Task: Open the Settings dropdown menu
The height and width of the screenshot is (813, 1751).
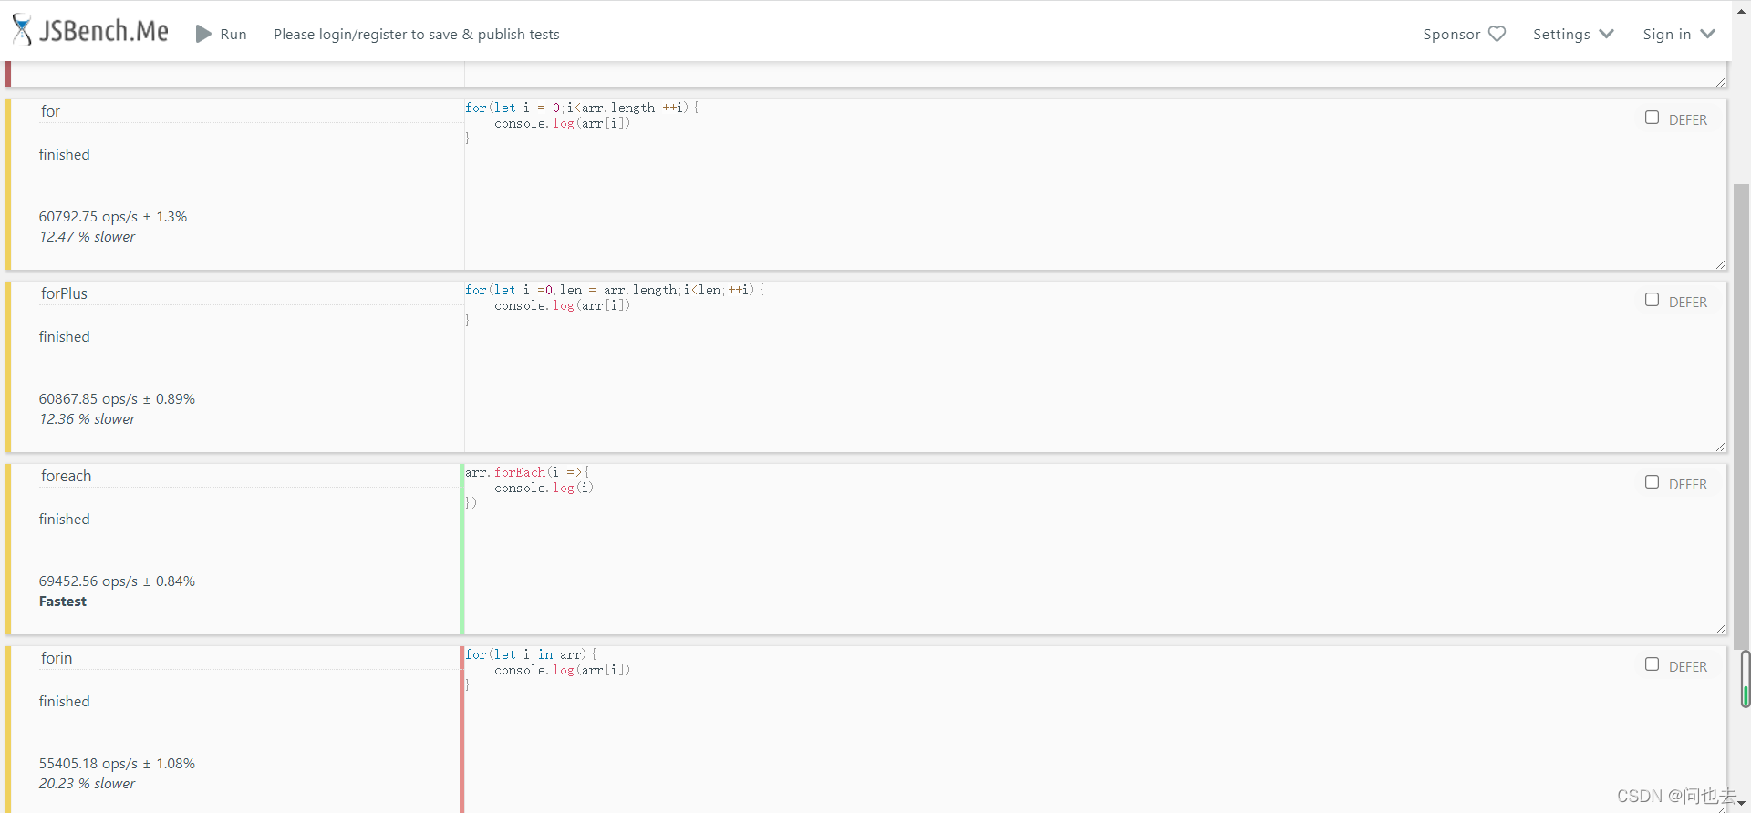Action: (1573, 34)
